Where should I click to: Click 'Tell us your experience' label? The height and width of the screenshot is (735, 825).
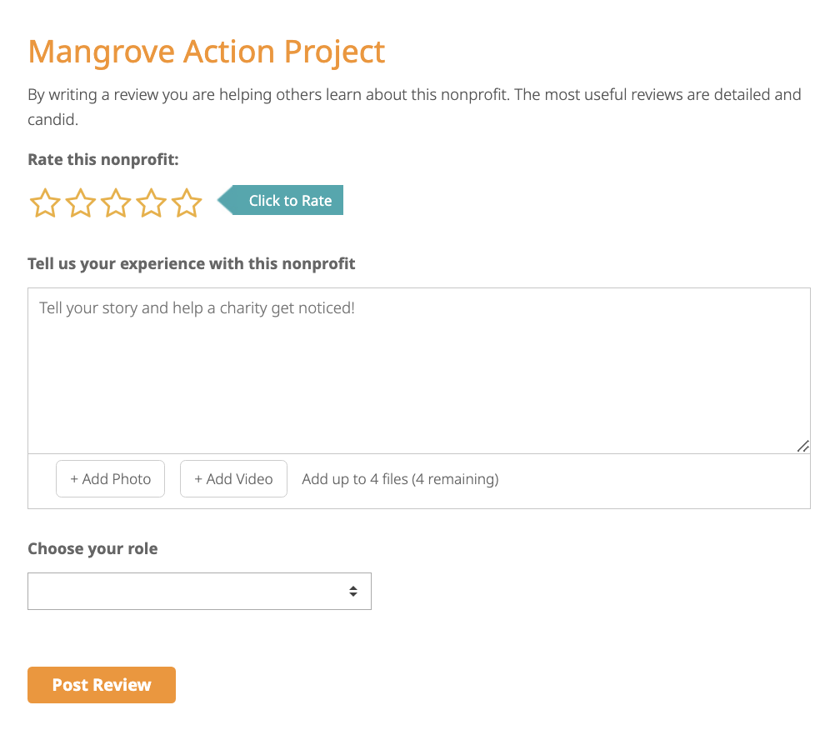coord(192,263)
